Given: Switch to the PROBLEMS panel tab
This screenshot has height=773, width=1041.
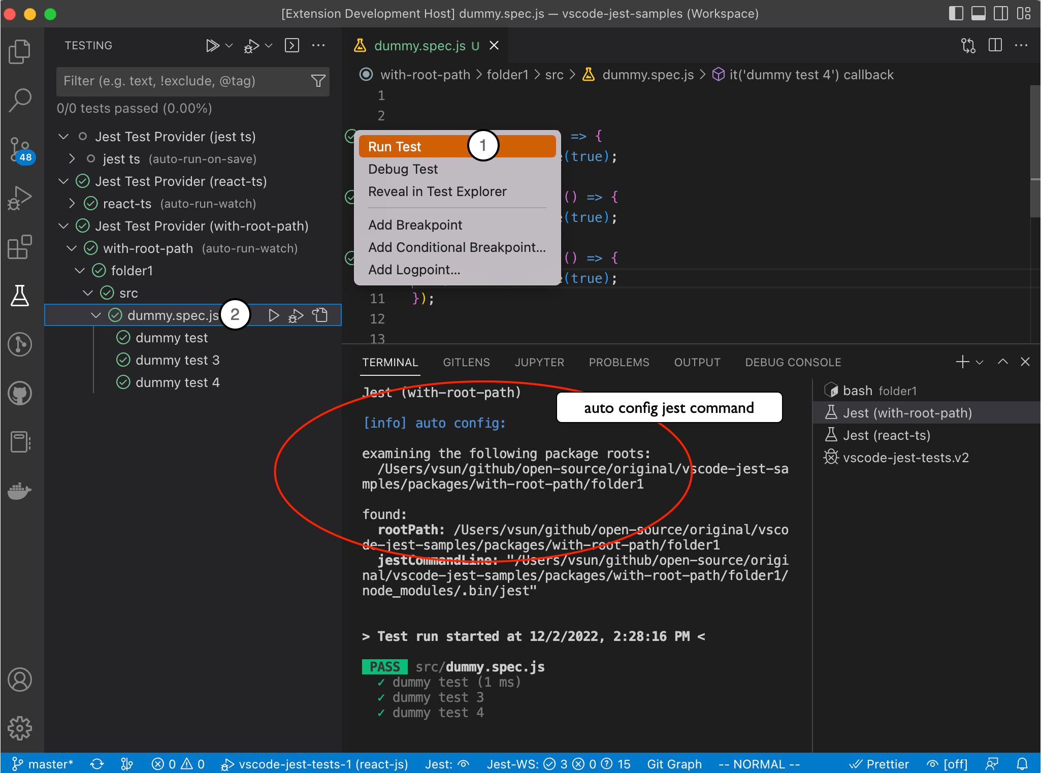Looking at the screenshot, I should click(619, 362).
